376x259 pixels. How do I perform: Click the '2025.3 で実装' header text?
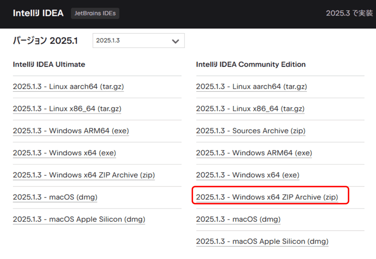point(349,14)
